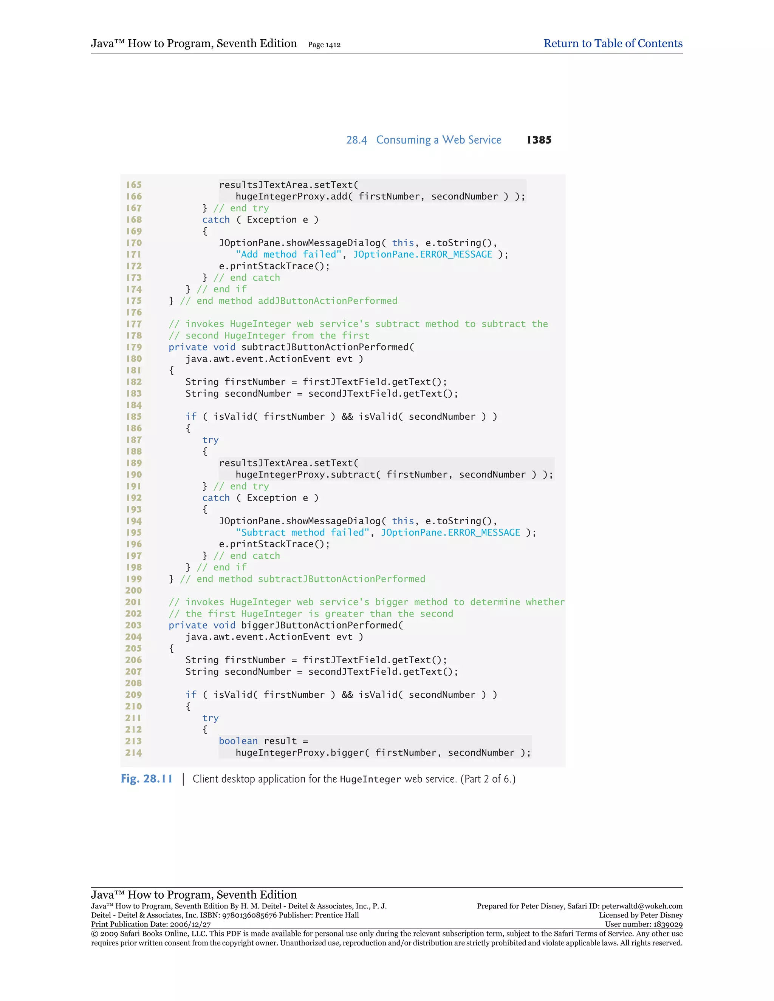Click code line number 165

click(x=134, y=185)
